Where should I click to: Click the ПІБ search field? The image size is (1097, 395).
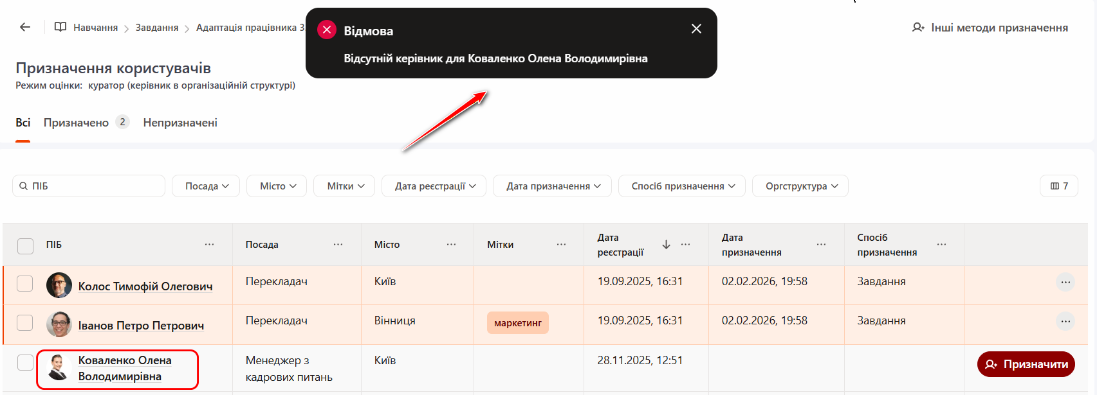click(89, 186)
